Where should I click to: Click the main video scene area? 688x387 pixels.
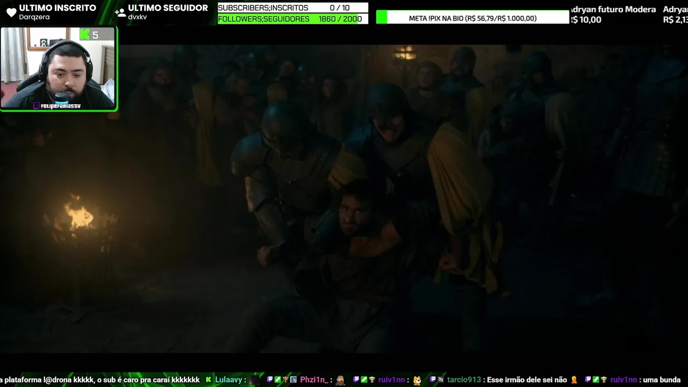[344, 199]
